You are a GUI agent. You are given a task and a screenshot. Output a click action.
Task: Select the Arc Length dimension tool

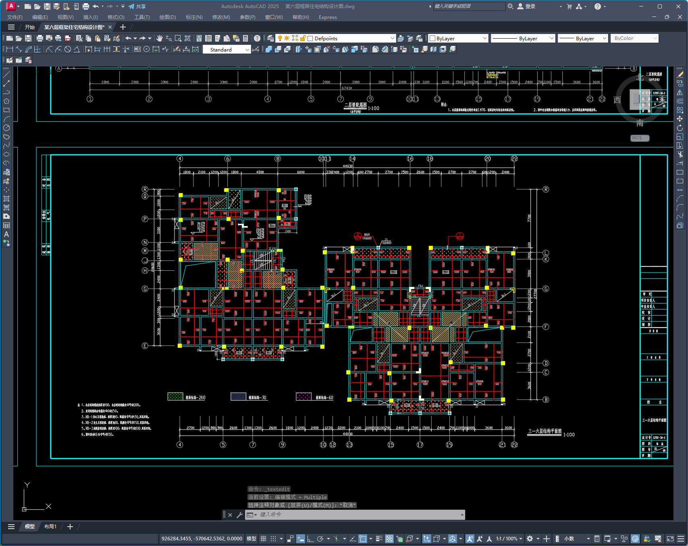pyautogui.click(x=28, y=49)
